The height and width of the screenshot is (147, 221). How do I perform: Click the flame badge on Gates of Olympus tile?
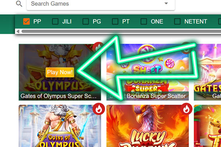tap(99, 109)
